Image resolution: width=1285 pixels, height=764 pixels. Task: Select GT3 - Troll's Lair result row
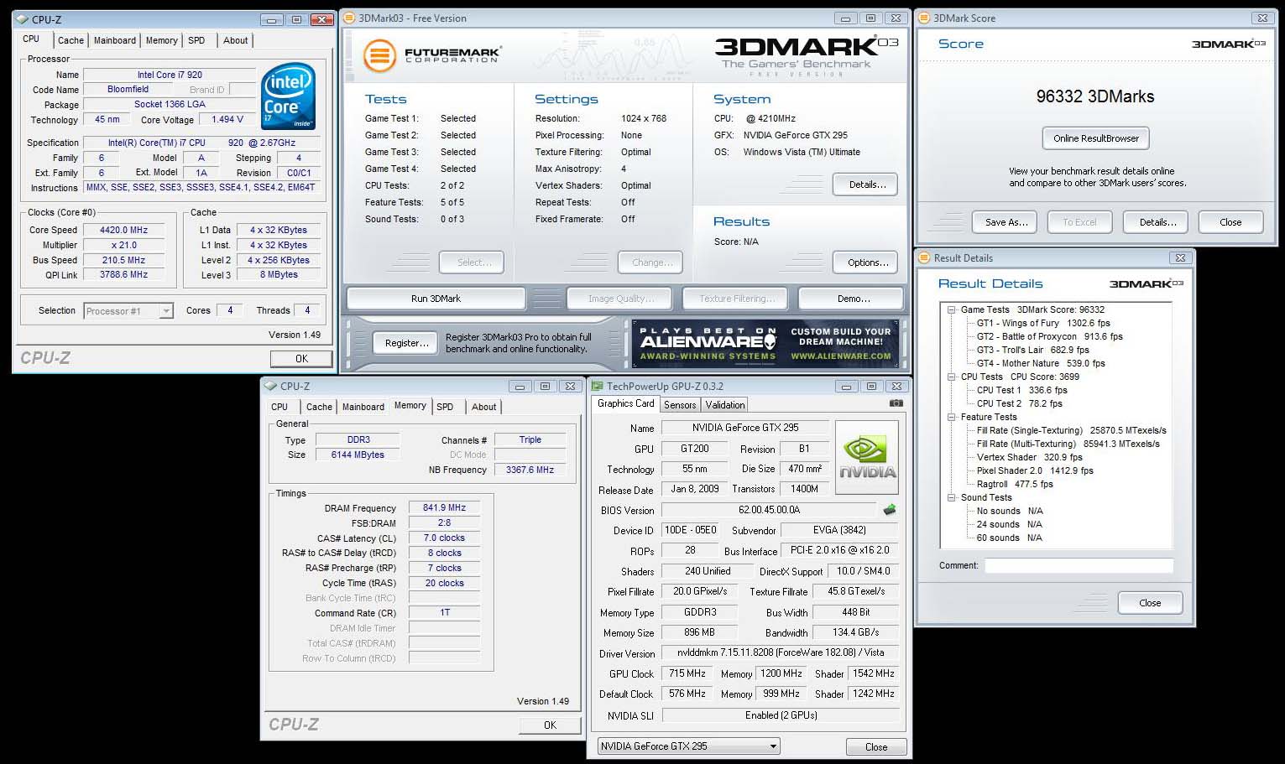pos(1032,350)
